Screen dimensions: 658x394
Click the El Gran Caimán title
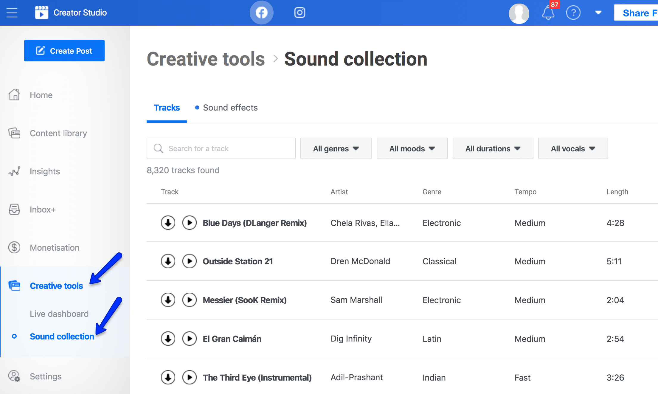(x=232, y=339)
